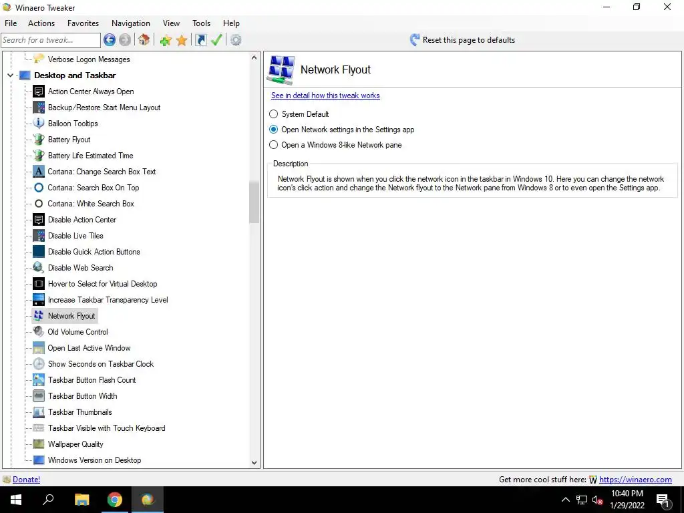The width and height of the screenshot is (684, 513).
Task: Select Disable Live Tiles in the tree
Action: 75,236
